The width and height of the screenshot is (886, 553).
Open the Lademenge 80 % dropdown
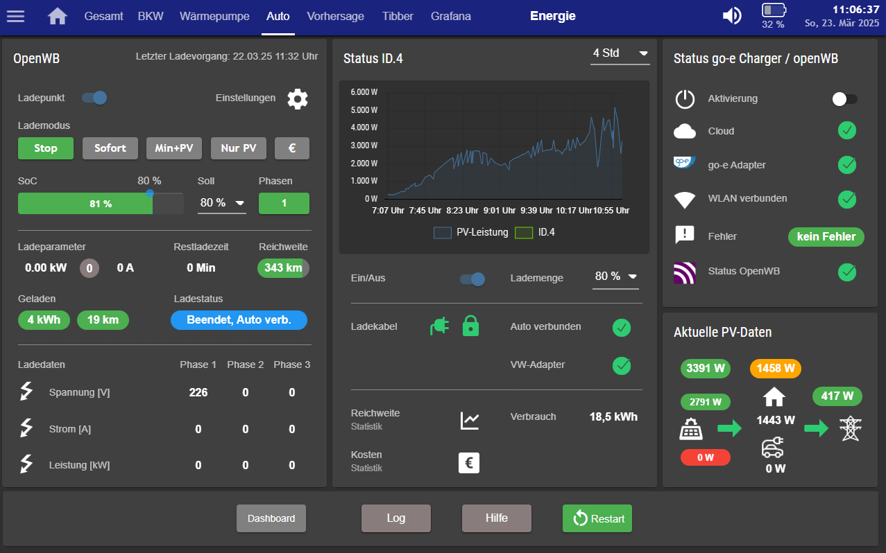pyautogui.click(x=615, y=276)
